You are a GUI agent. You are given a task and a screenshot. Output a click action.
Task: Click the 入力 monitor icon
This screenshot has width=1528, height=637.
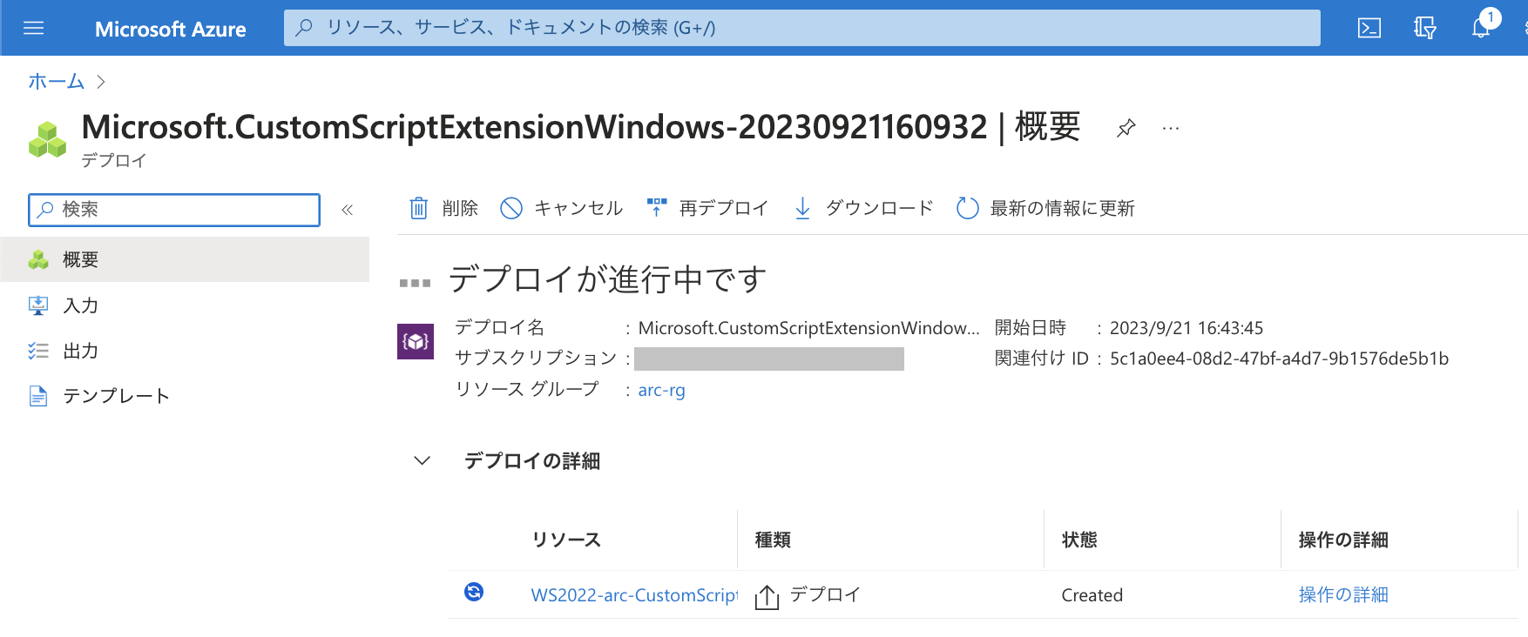[38, 305]
